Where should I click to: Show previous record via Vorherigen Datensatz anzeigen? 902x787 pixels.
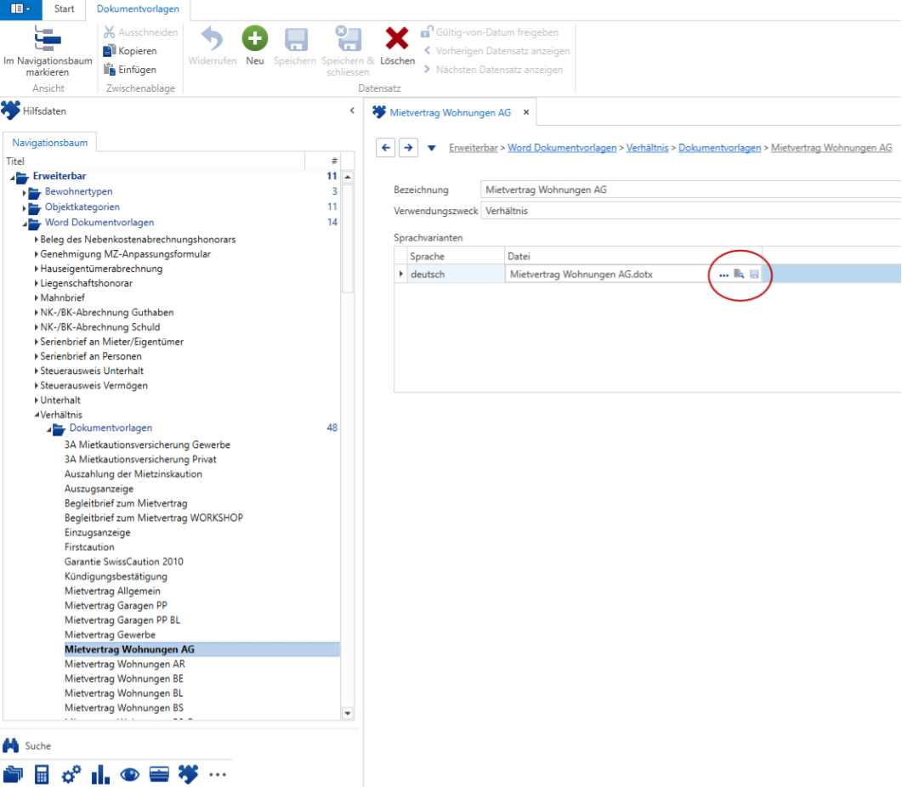(x=496, y=51)
